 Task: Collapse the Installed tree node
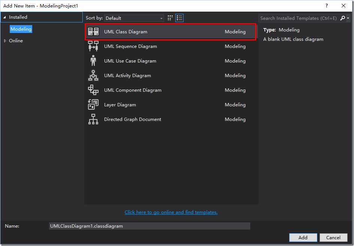click(x=4, y=17)
